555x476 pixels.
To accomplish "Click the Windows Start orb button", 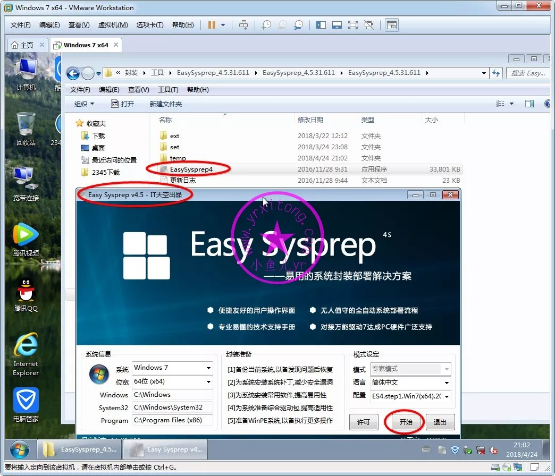I will (x=20, y=449).
